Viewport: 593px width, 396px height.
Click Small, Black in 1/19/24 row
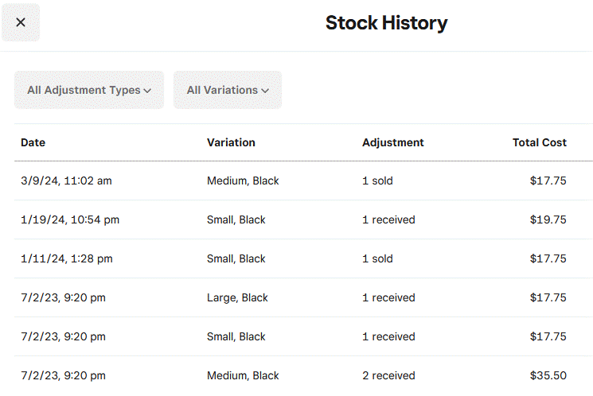(236, 219)
